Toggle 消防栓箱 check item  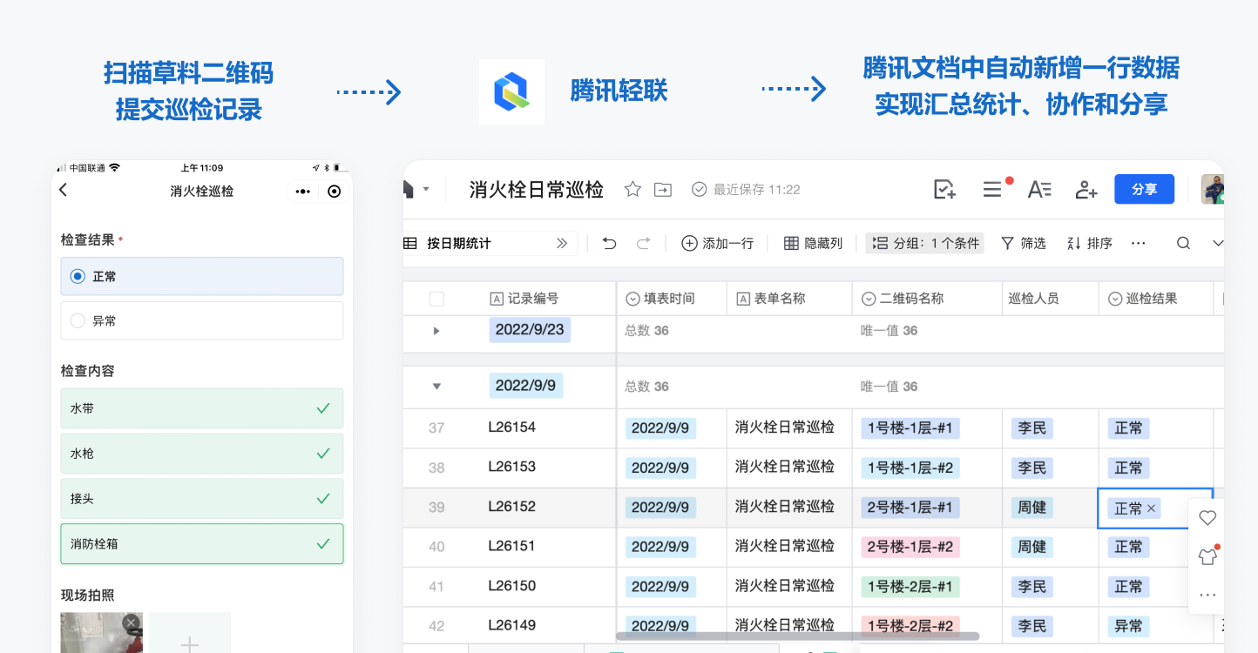pyautogui.click(x=202, y=544)
